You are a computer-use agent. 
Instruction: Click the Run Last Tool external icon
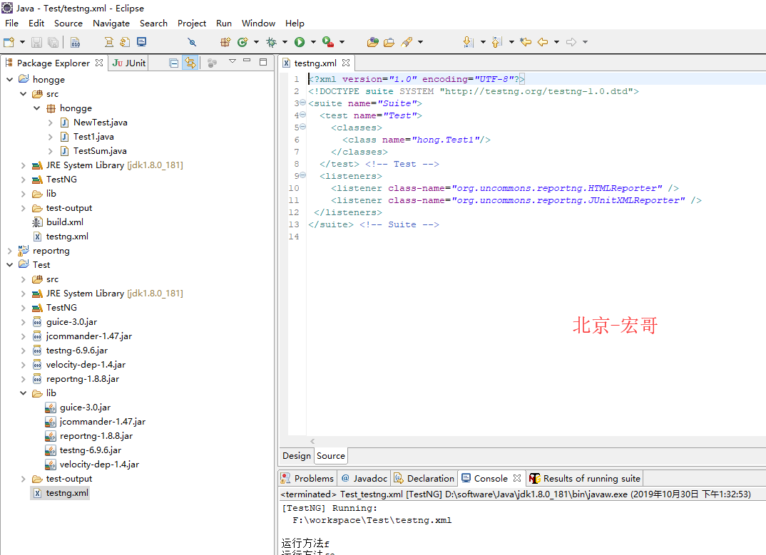click(328, 42)
